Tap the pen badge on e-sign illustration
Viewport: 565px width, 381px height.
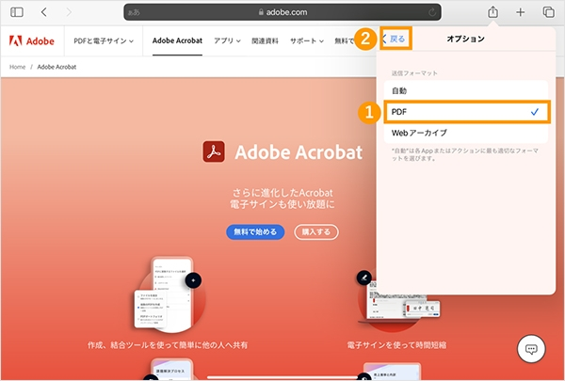pos(363,278)
